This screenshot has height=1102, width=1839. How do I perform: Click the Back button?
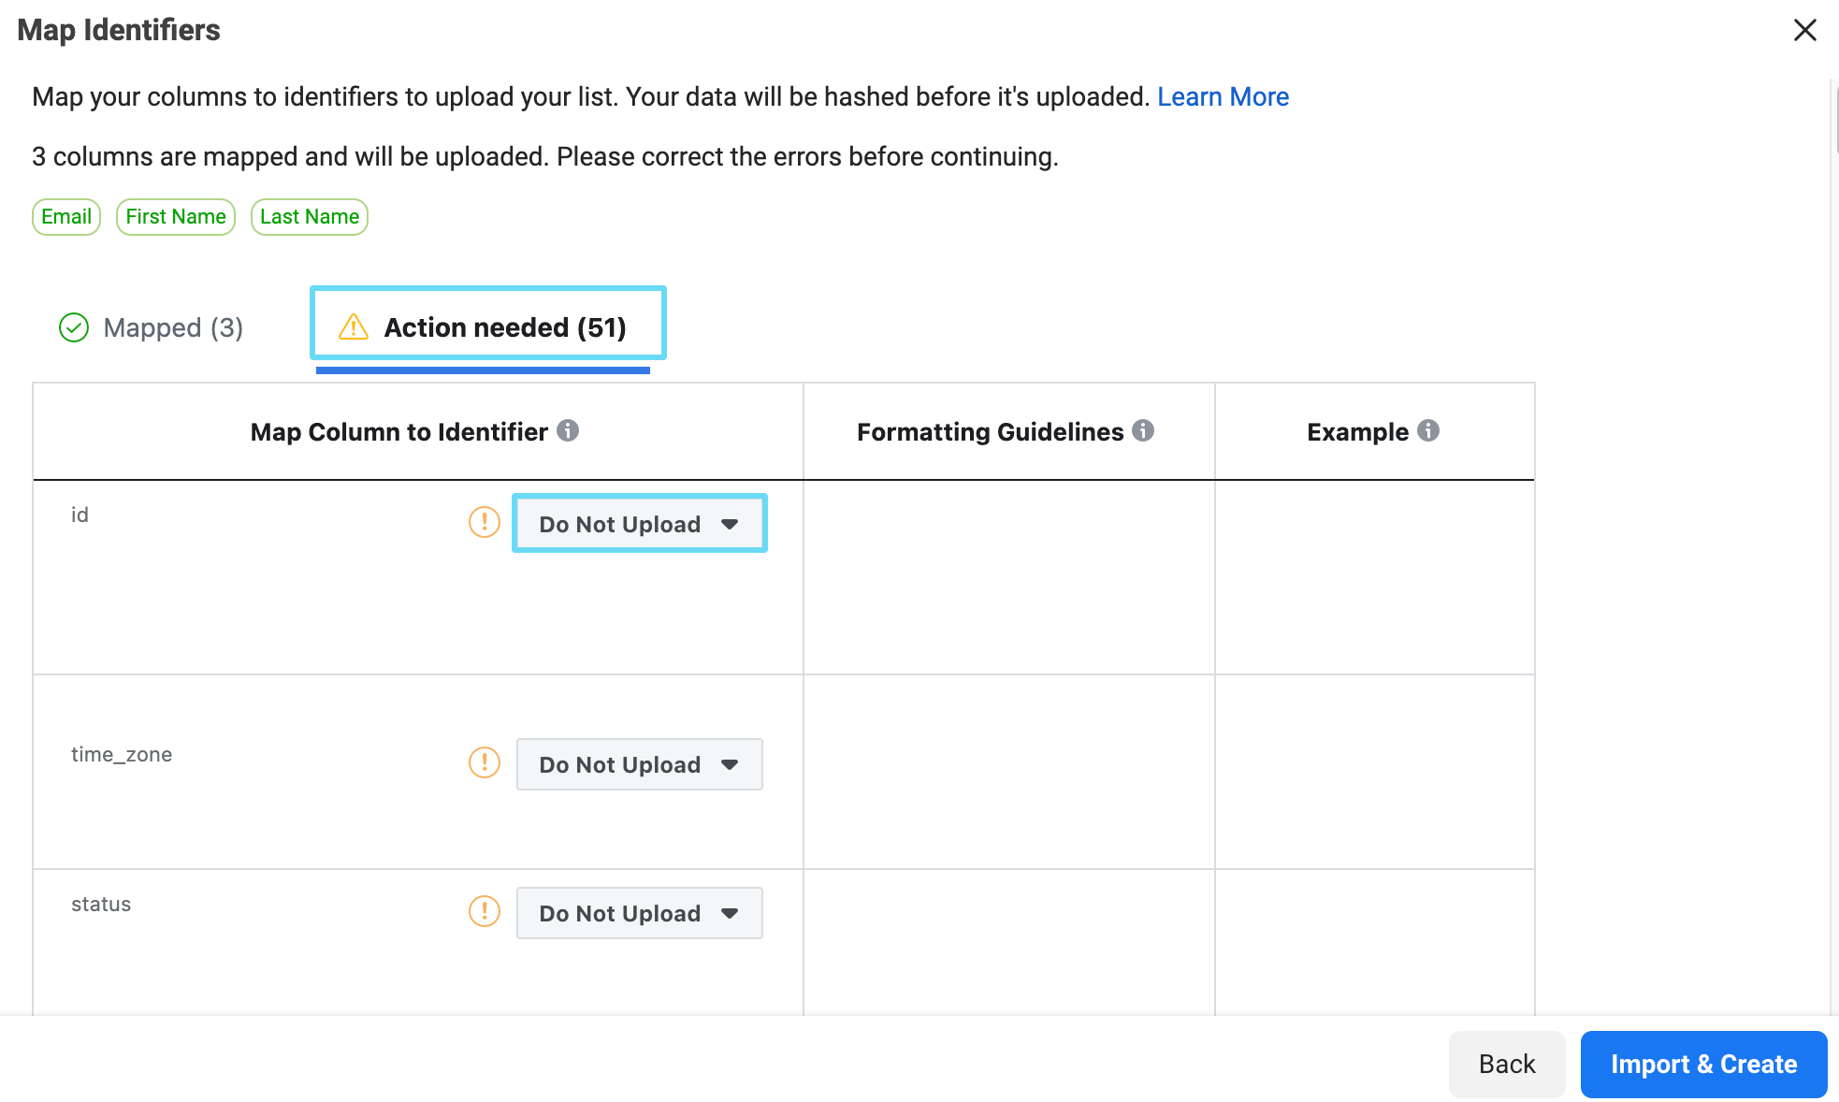[1506, 1064]
